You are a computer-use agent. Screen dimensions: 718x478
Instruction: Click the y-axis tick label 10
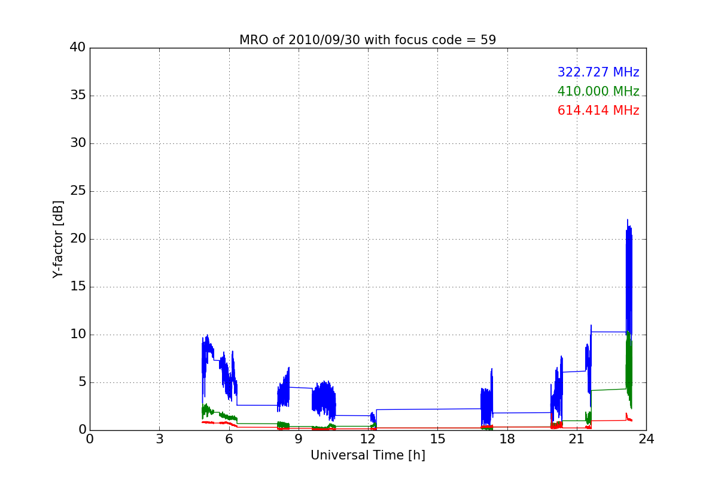[78, 335]
